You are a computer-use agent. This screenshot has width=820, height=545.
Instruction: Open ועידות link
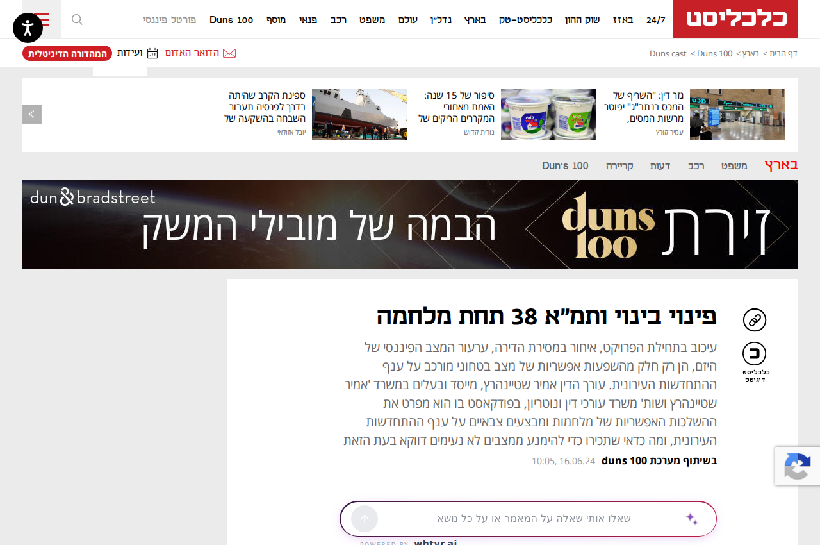(x=129, y=53)
